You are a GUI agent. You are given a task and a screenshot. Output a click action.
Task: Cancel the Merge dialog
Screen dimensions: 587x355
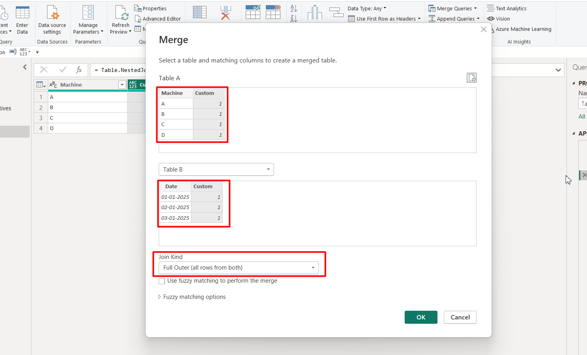click(460, 317)
